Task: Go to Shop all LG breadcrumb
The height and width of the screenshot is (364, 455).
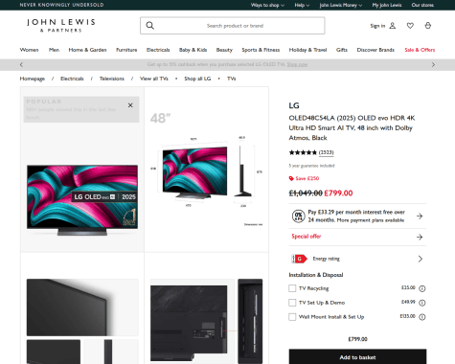Action: tap(197, 79)
